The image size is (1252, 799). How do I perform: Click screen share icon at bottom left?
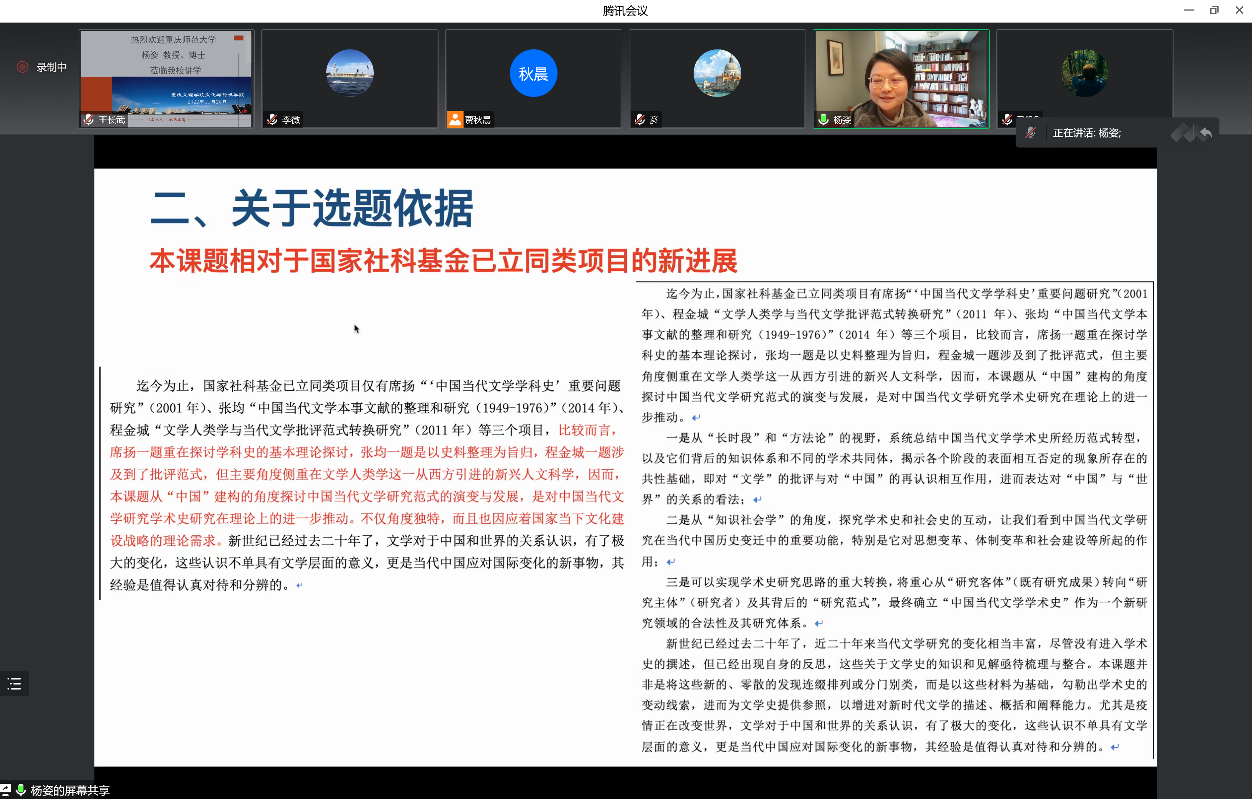(x=5, y=789)
